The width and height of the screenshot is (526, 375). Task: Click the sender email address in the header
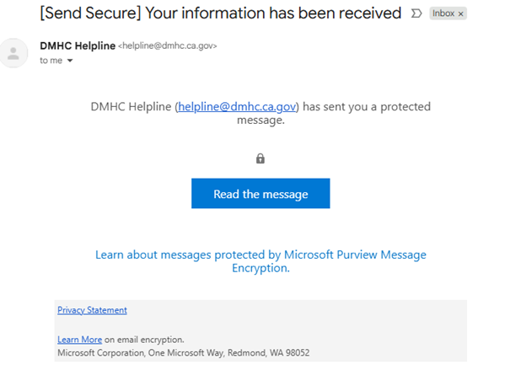point(167,46)
